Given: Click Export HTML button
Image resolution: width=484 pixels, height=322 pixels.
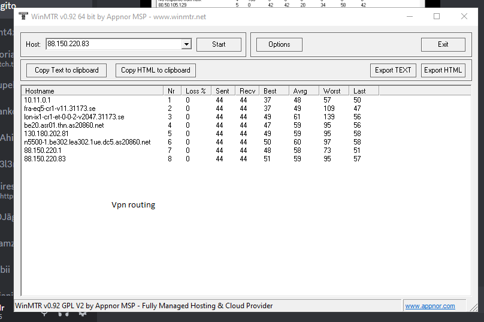Looking at the screenshot, I should [x=443, y=70].
